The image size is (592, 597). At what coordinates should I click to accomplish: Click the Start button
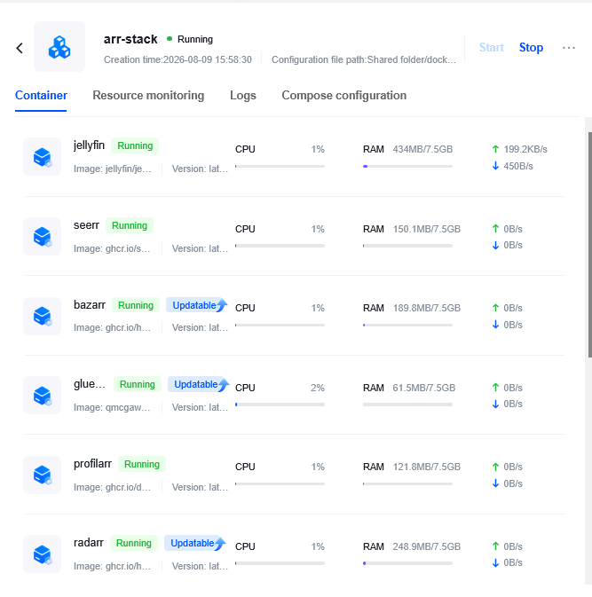[492, 48]
